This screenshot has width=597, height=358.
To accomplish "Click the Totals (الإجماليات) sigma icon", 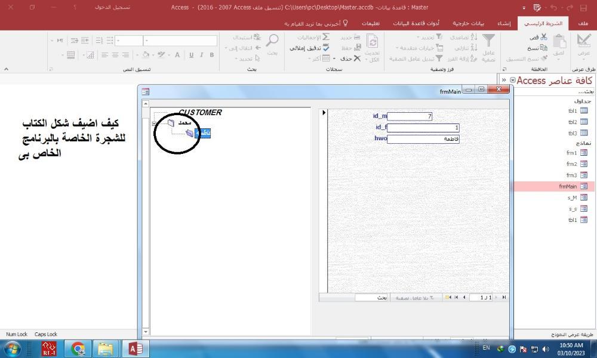I will (325, 37).
